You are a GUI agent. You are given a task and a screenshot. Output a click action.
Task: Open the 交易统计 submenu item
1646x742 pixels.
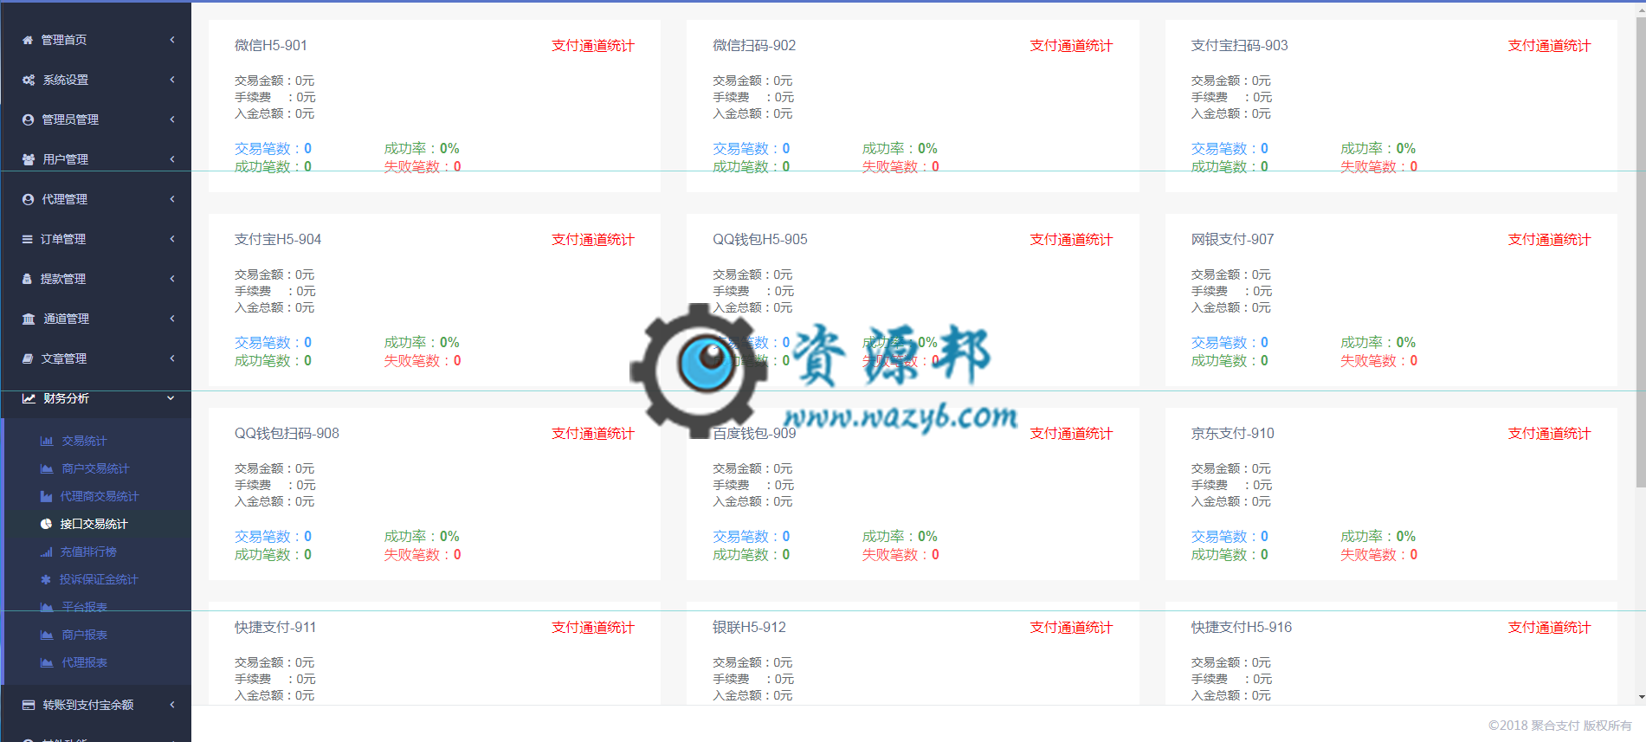click(84, 441)
